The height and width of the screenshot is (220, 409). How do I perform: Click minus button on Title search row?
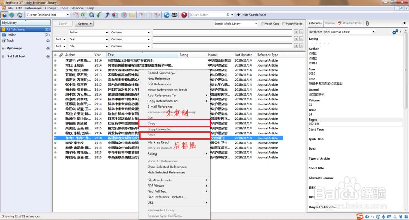301,46
